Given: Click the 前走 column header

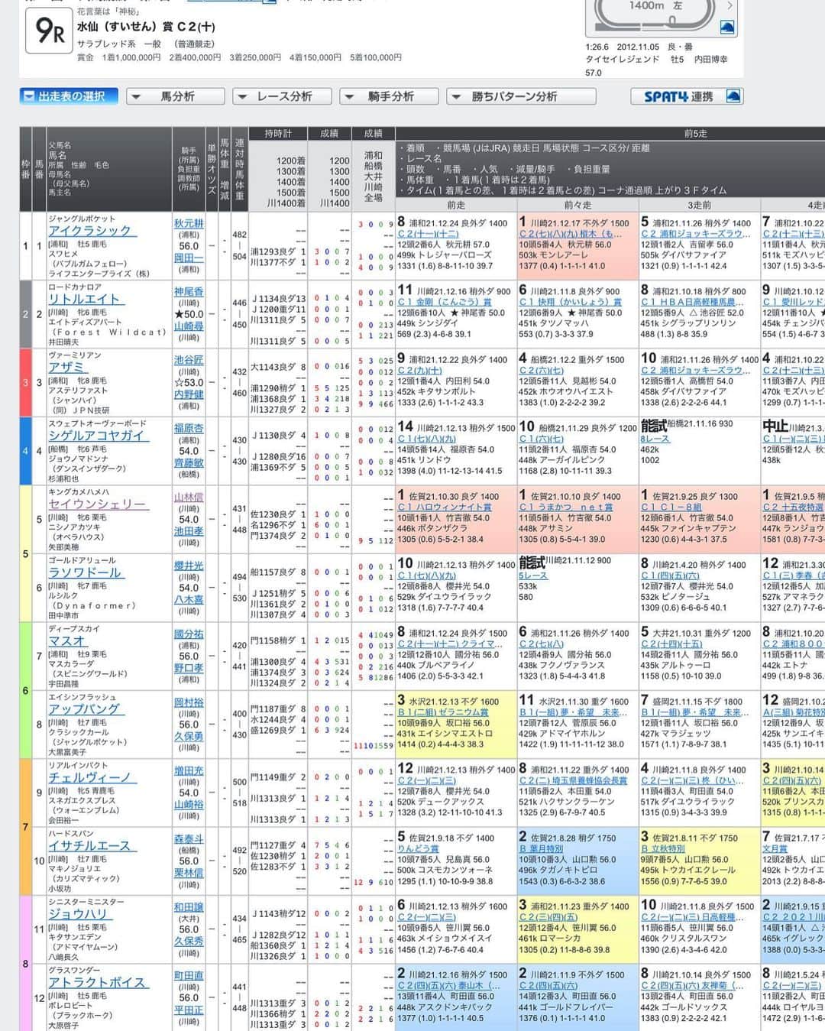Looking at the screenshot, I should (x=456, y=205).
